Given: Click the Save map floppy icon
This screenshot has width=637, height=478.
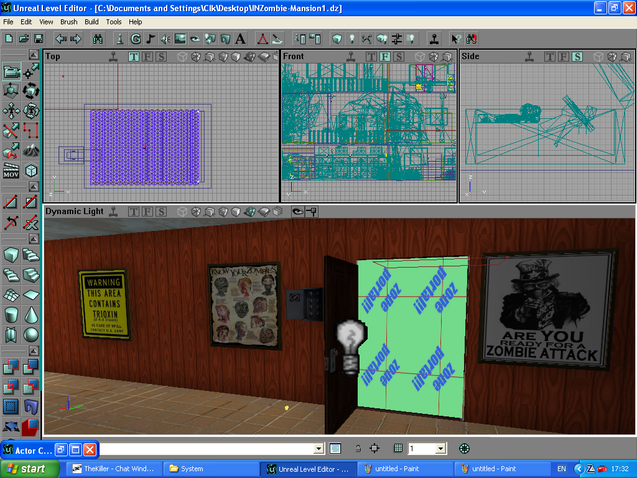Looking at the screenshot, I should (39, 39).
